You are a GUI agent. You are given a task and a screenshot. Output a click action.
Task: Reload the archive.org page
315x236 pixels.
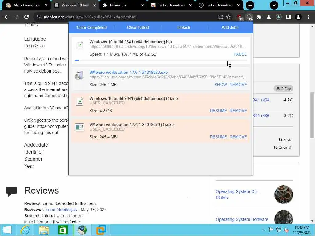[26, 17]
